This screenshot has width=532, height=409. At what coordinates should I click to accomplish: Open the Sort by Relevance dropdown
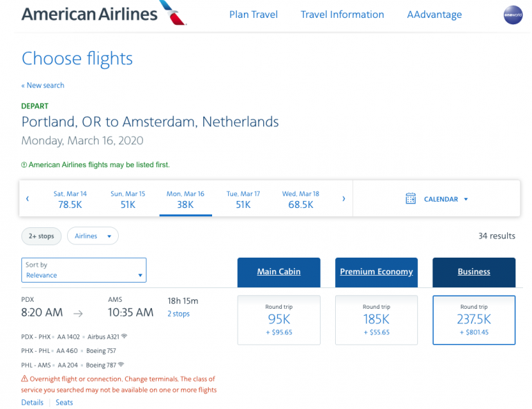(x=84, y=270)
